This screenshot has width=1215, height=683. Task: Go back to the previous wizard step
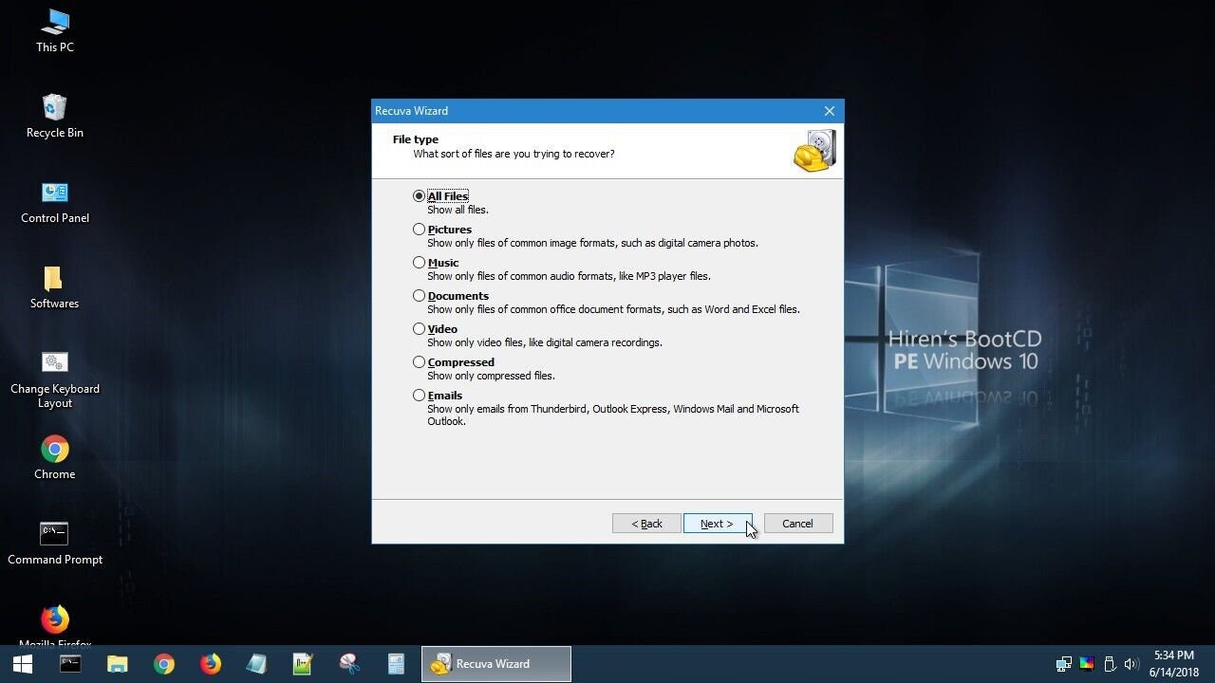pyautogui.click(x=646, y=523)
